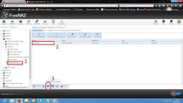
Task: Click the Alert status icon
Action: click(x=179, y=22)
